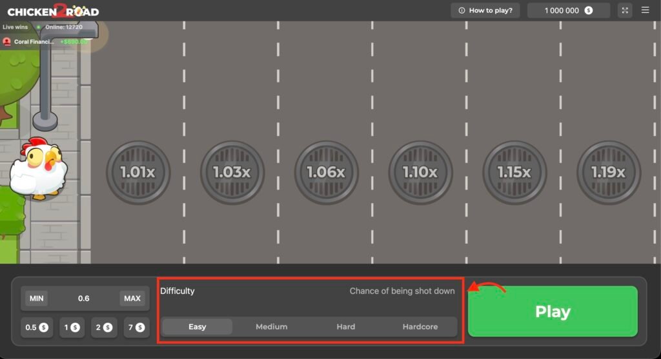Set bet to MAX
Viewport: 661px width, 359px height.
click(132, 298)
